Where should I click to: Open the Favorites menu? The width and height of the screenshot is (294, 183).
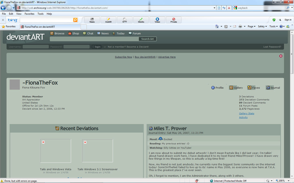coord(30,14)
